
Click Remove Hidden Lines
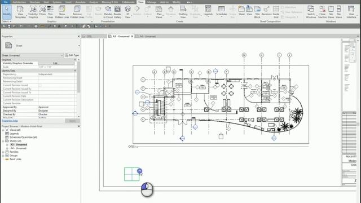tap(77, 12)
